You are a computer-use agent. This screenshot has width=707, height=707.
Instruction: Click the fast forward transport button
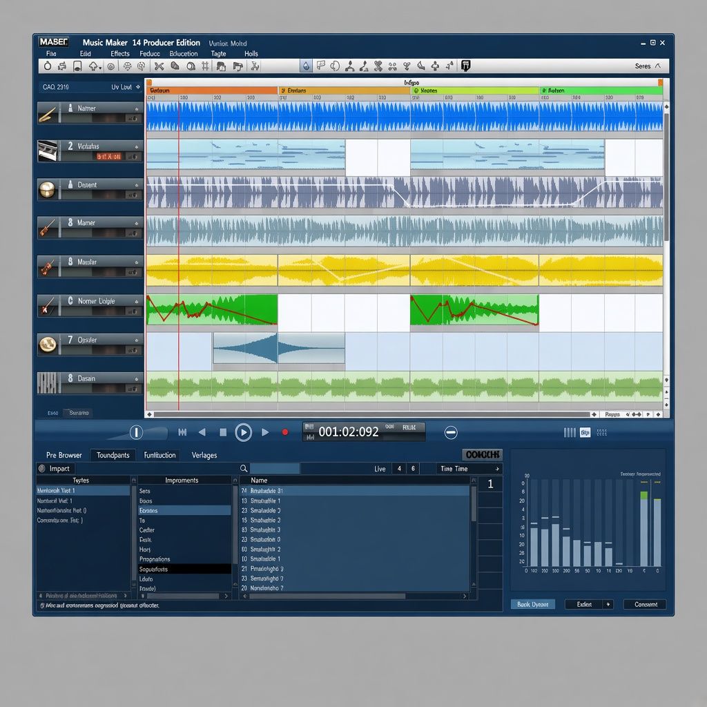click(x=265, y=432)
